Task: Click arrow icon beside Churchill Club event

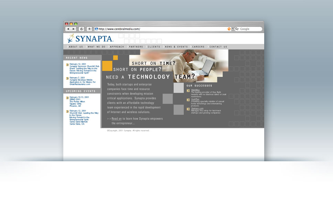Action: (x=67, y=112)
